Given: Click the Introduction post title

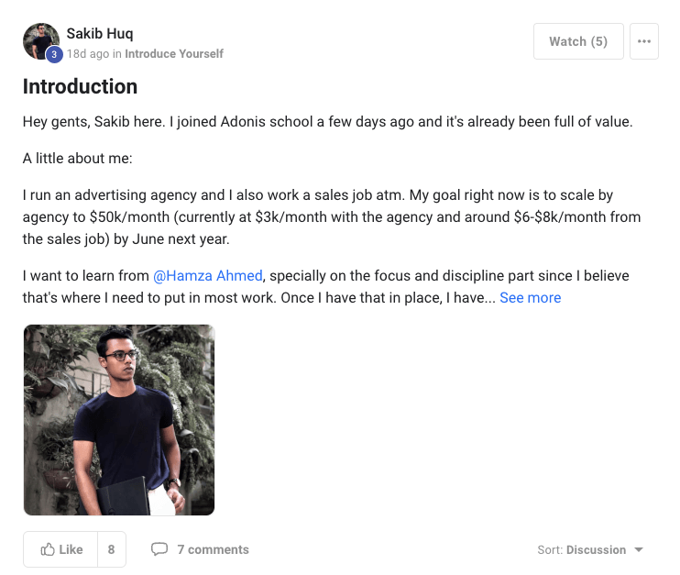Looking at the screenshot, I should [80, 87].
